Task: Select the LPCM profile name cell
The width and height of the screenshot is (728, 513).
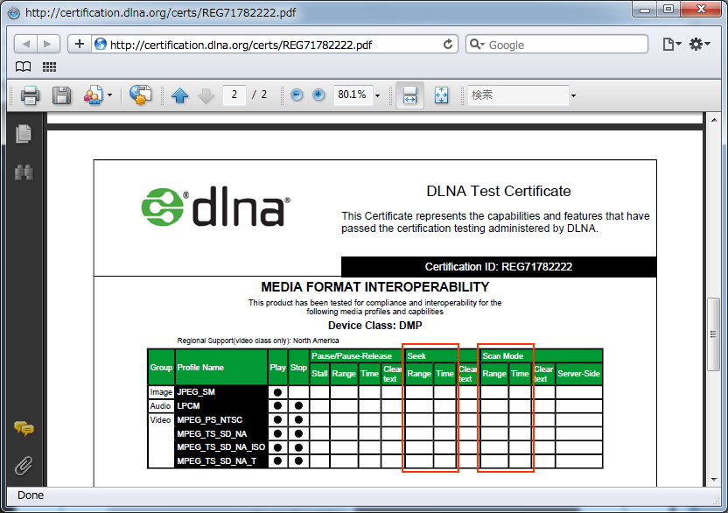Action: pos(221,406)
